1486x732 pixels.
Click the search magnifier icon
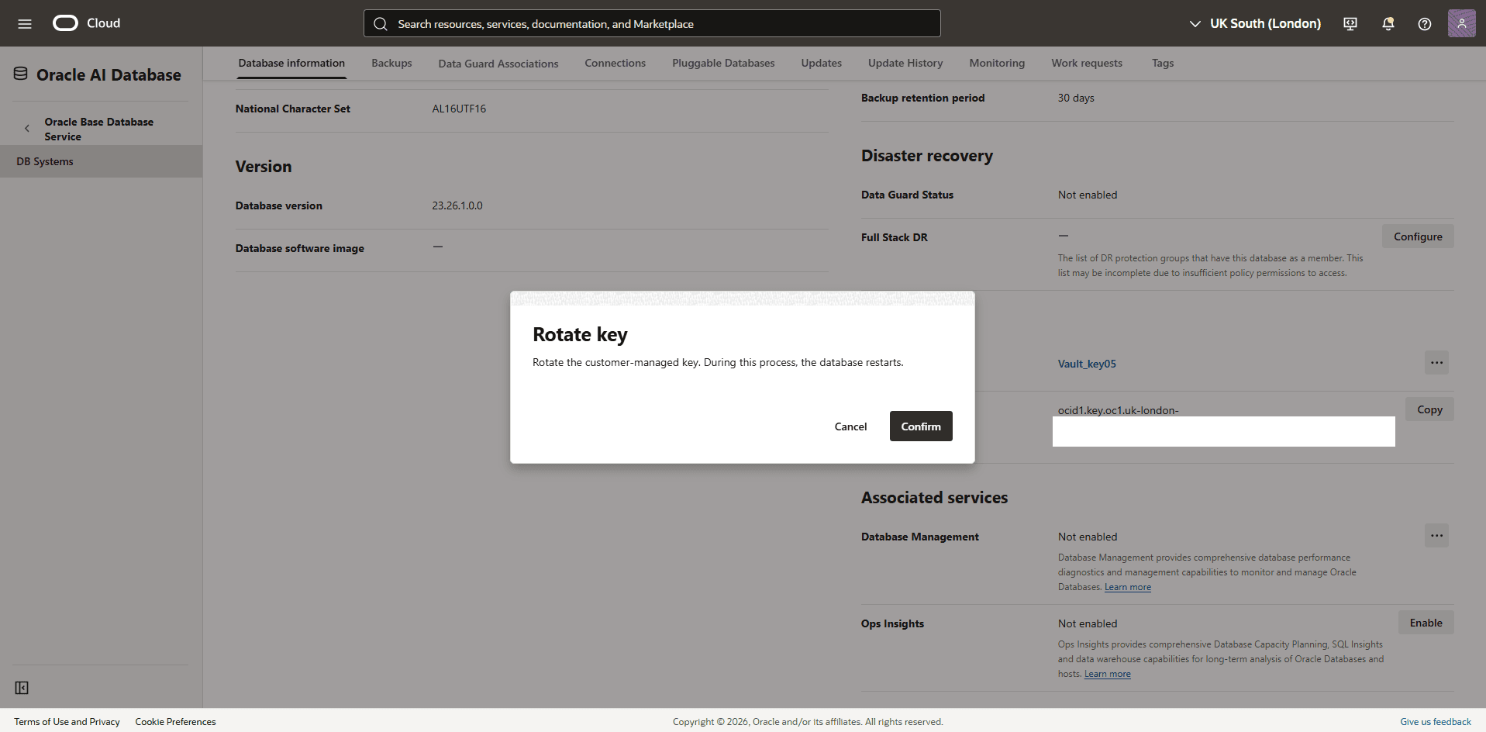(x=381, y=24)
